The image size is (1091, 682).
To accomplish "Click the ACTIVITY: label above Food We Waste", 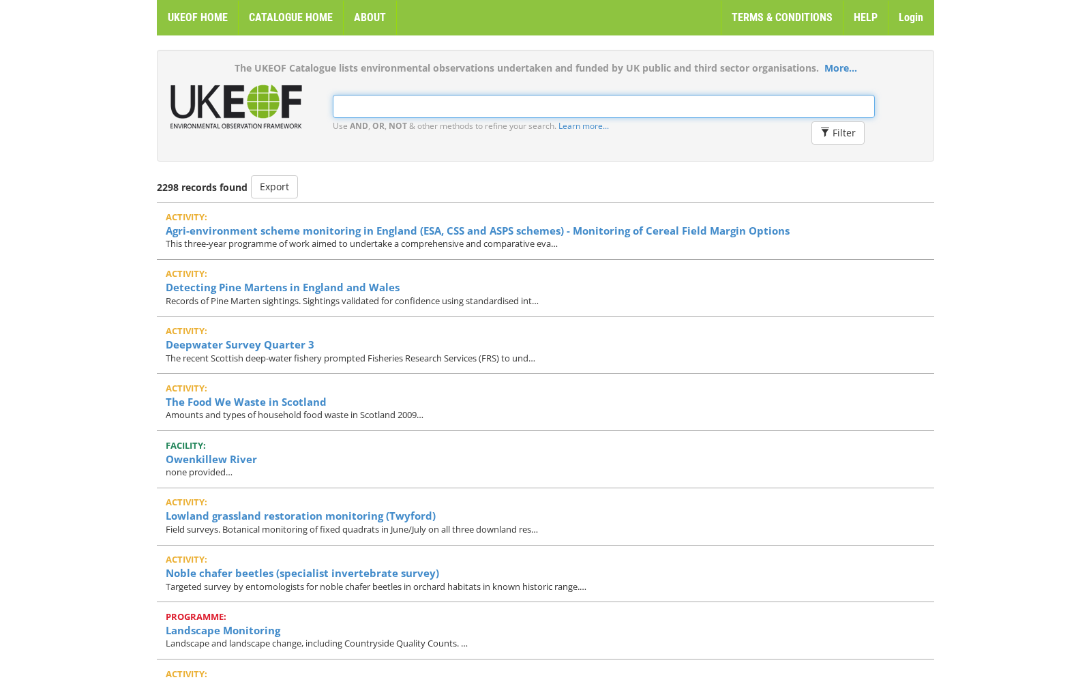I will 186,388.
